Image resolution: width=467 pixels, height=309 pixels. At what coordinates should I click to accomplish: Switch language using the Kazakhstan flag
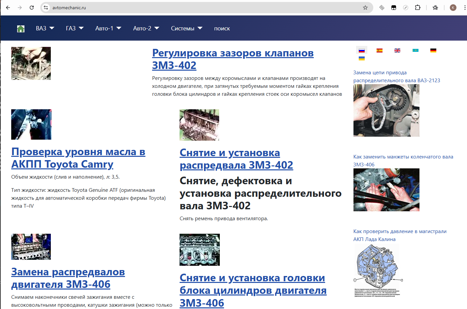tap(416, 51)
